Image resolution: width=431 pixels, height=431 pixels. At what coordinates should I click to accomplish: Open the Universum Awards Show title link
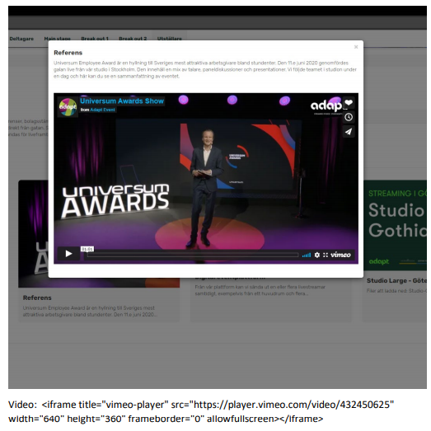click(122, 101)
